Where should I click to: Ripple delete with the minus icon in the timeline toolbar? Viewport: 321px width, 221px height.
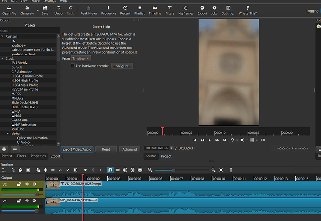pos(53,170)
